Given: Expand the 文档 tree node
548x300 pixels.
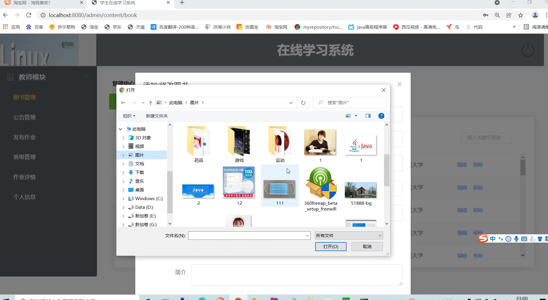Looking at the screenshot, I should click(x=123, y=164).
